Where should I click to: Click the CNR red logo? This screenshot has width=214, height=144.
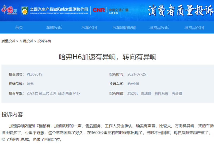[x=99, y=10]
